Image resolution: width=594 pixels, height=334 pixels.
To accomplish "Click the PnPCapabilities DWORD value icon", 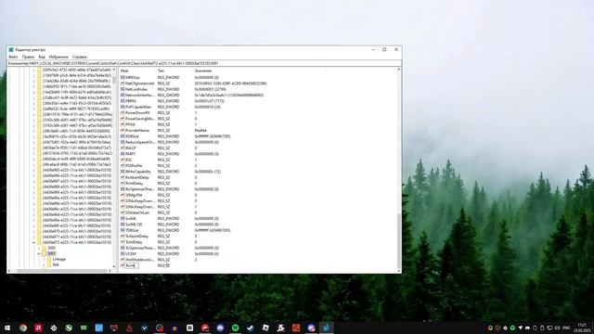I will 123,107.
